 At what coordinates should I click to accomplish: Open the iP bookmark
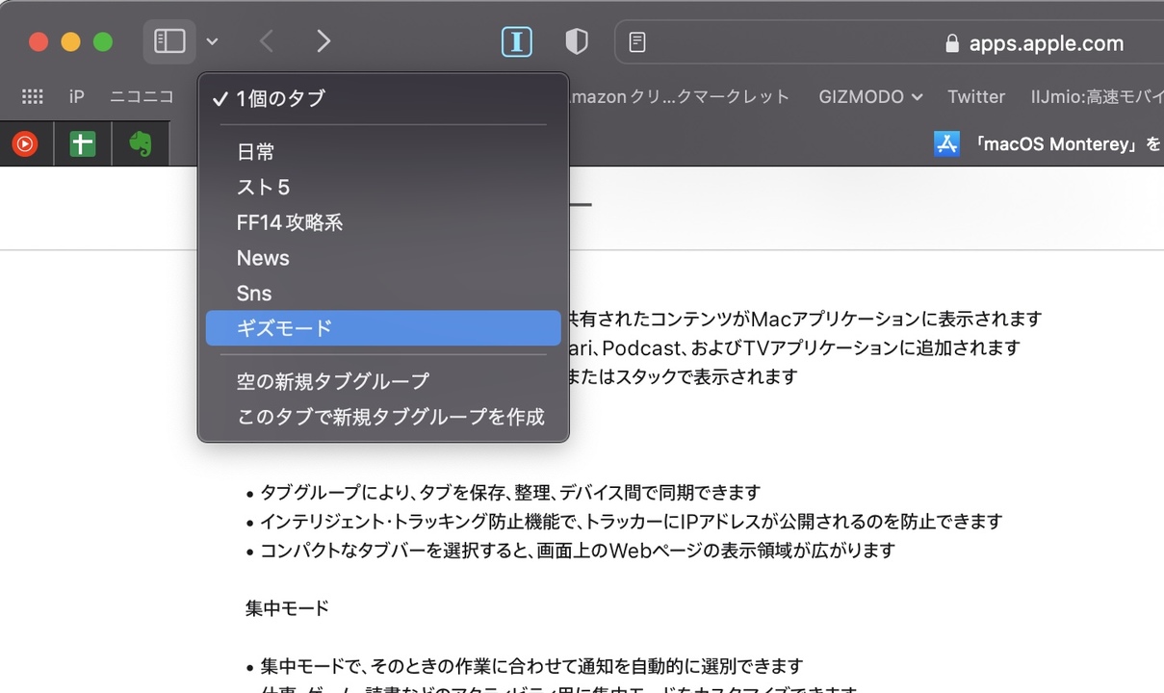77,96
